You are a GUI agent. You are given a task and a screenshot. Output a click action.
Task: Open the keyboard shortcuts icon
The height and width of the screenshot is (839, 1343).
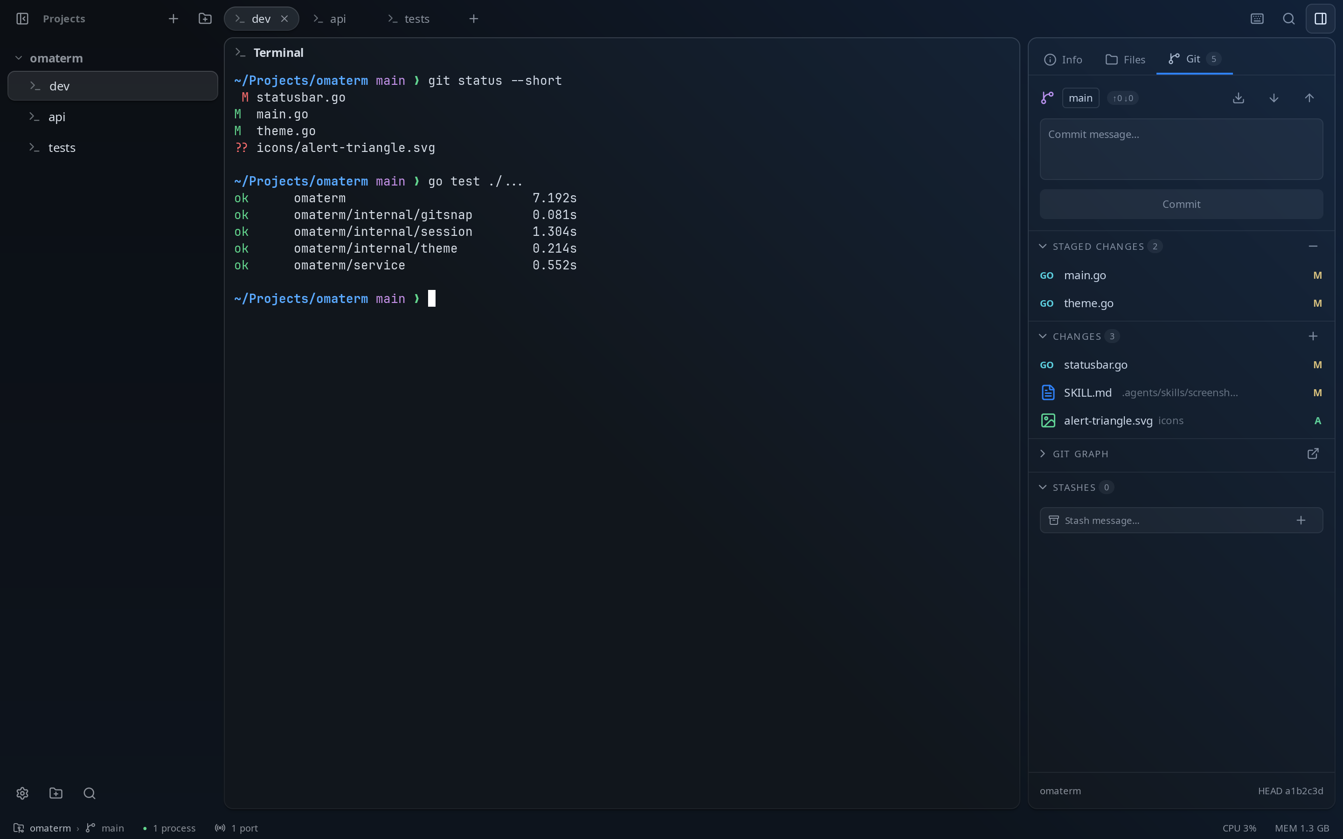pos(1257,19)
